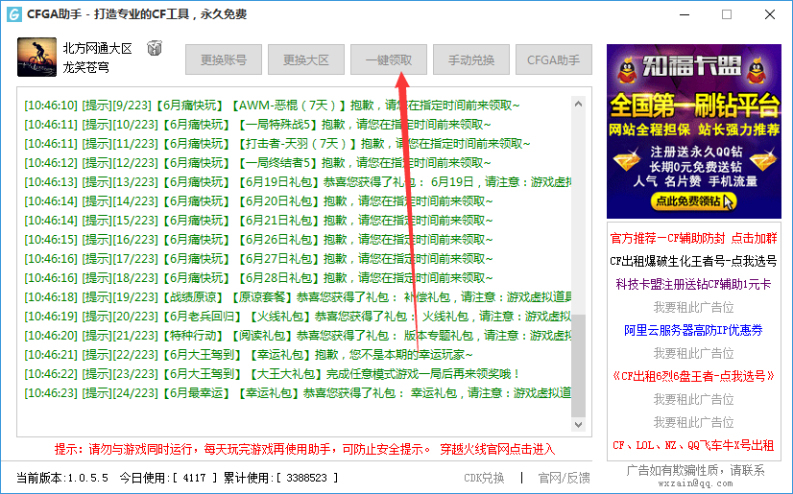Click the log scrollbar thumb

[579, 365]
